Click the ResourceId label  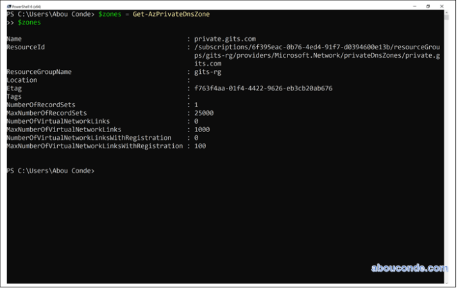tap(26, 47)
